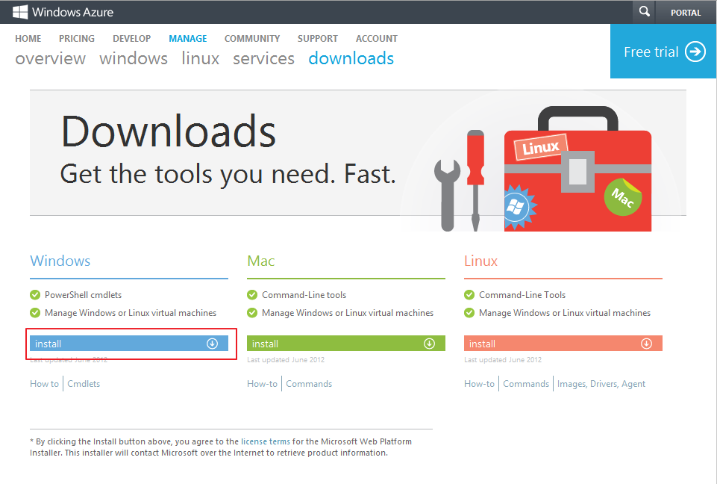Open the PORTAL link

click(x=686, y=13)
